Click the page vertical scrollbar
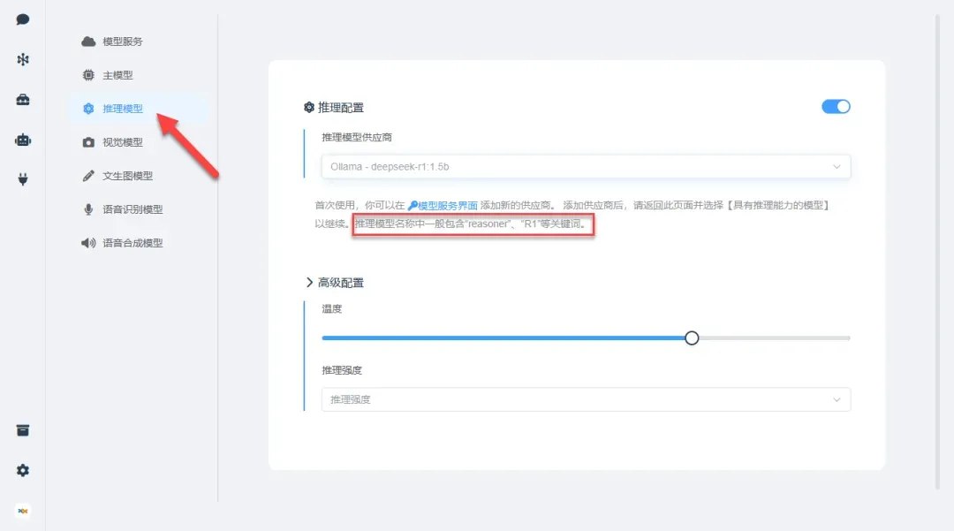 pos(937,253)
